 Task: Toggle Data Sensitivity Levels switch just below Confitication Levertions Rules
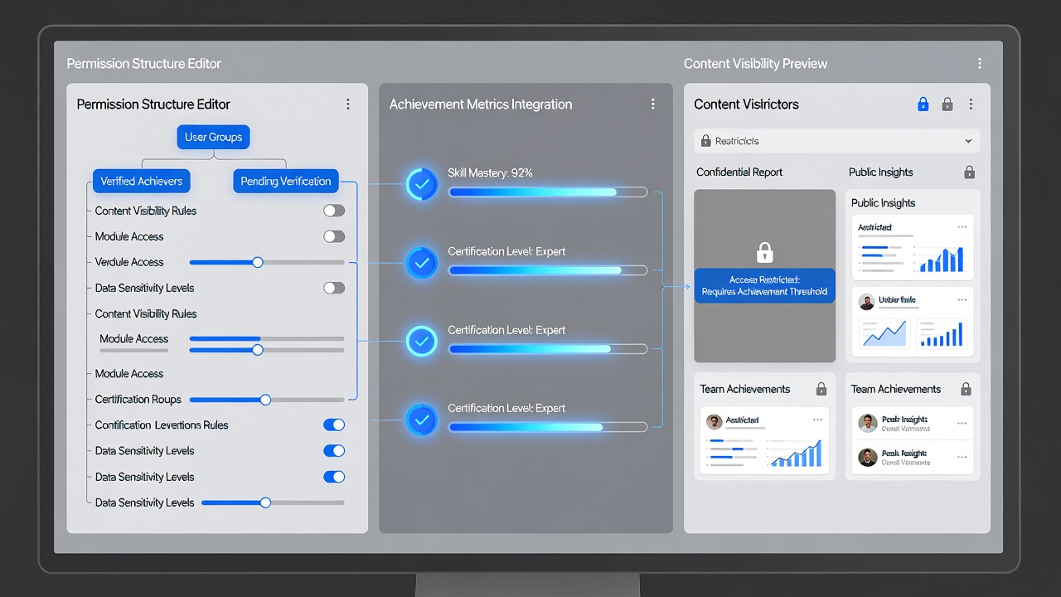[334, 451]
